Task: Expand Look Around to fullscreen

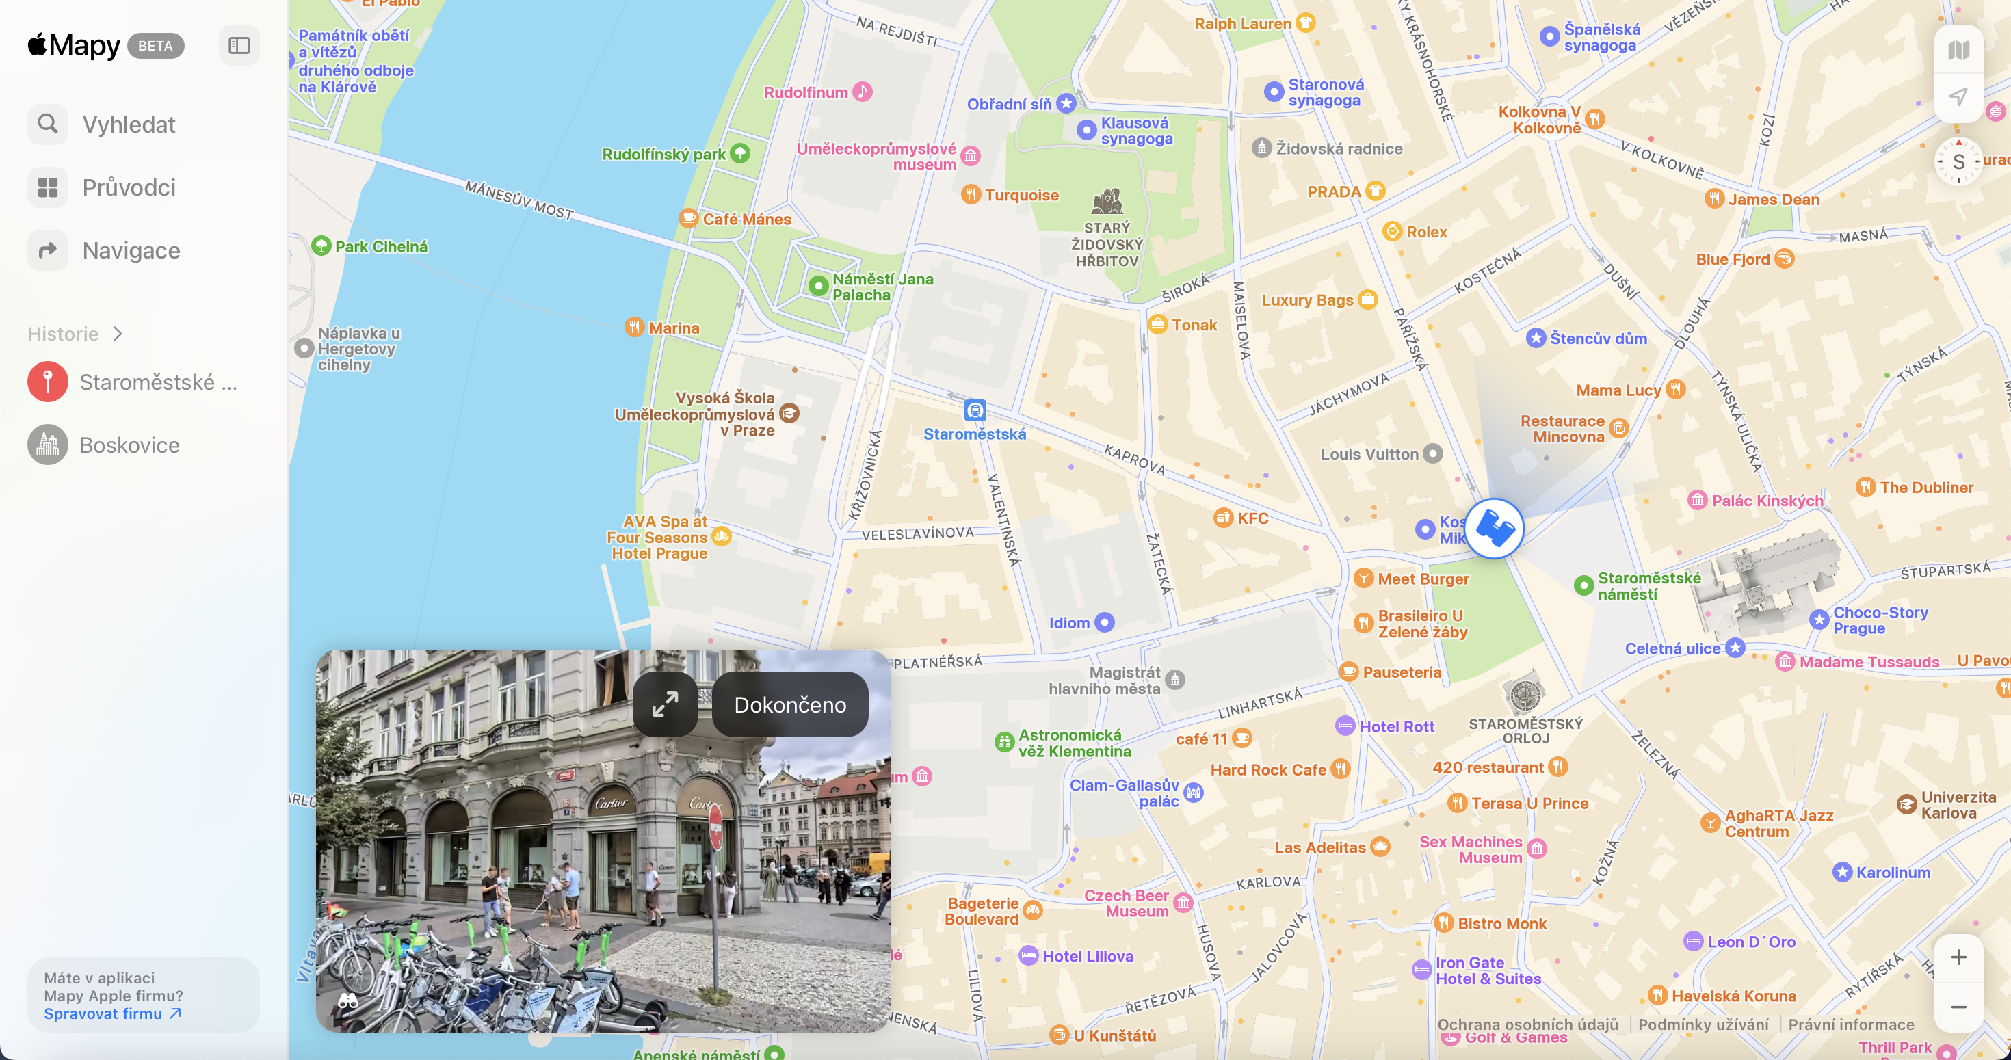Action: click(x=665, y=704)
